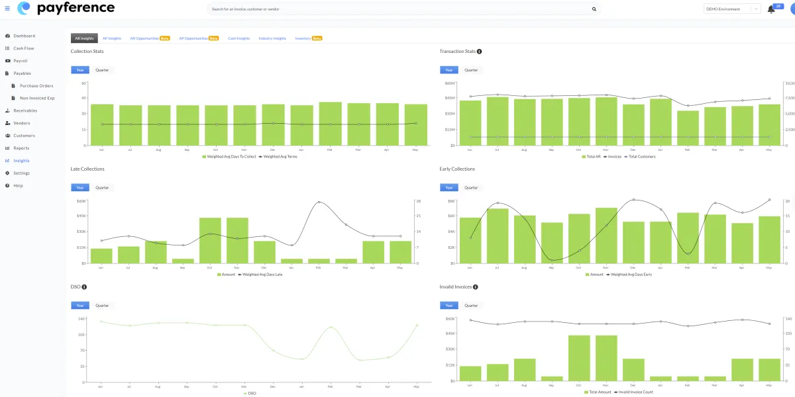
Task: Open info icon beside Transaction Stats
Action: tap(479, 52)
